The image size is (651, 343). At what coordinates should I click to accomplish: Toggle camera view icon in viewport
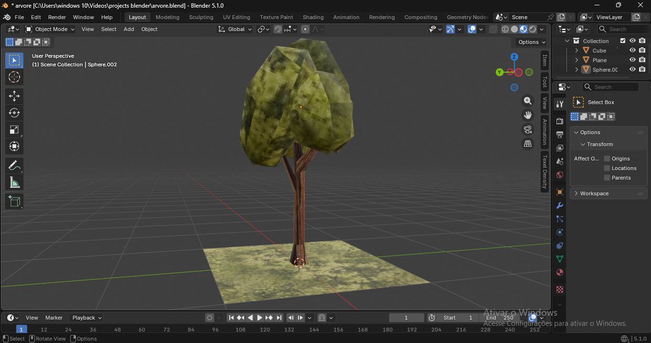pos(527,129)
